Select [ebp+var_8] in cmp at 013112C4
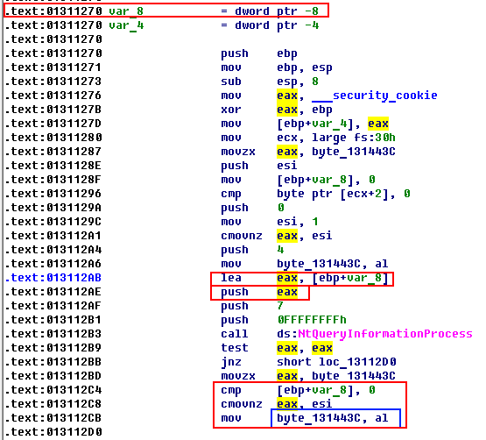 (x=315, y=390)
